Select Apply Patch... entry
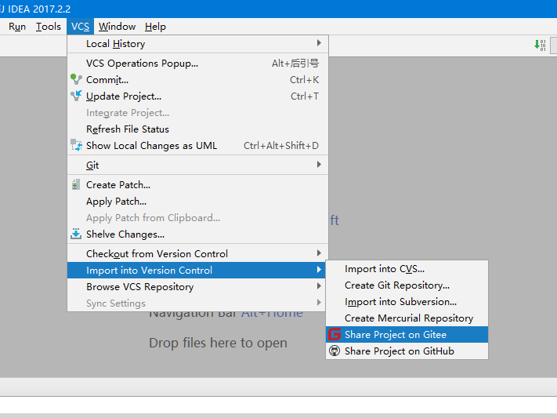This screenshot has width=557, height=418. (197, 201)
